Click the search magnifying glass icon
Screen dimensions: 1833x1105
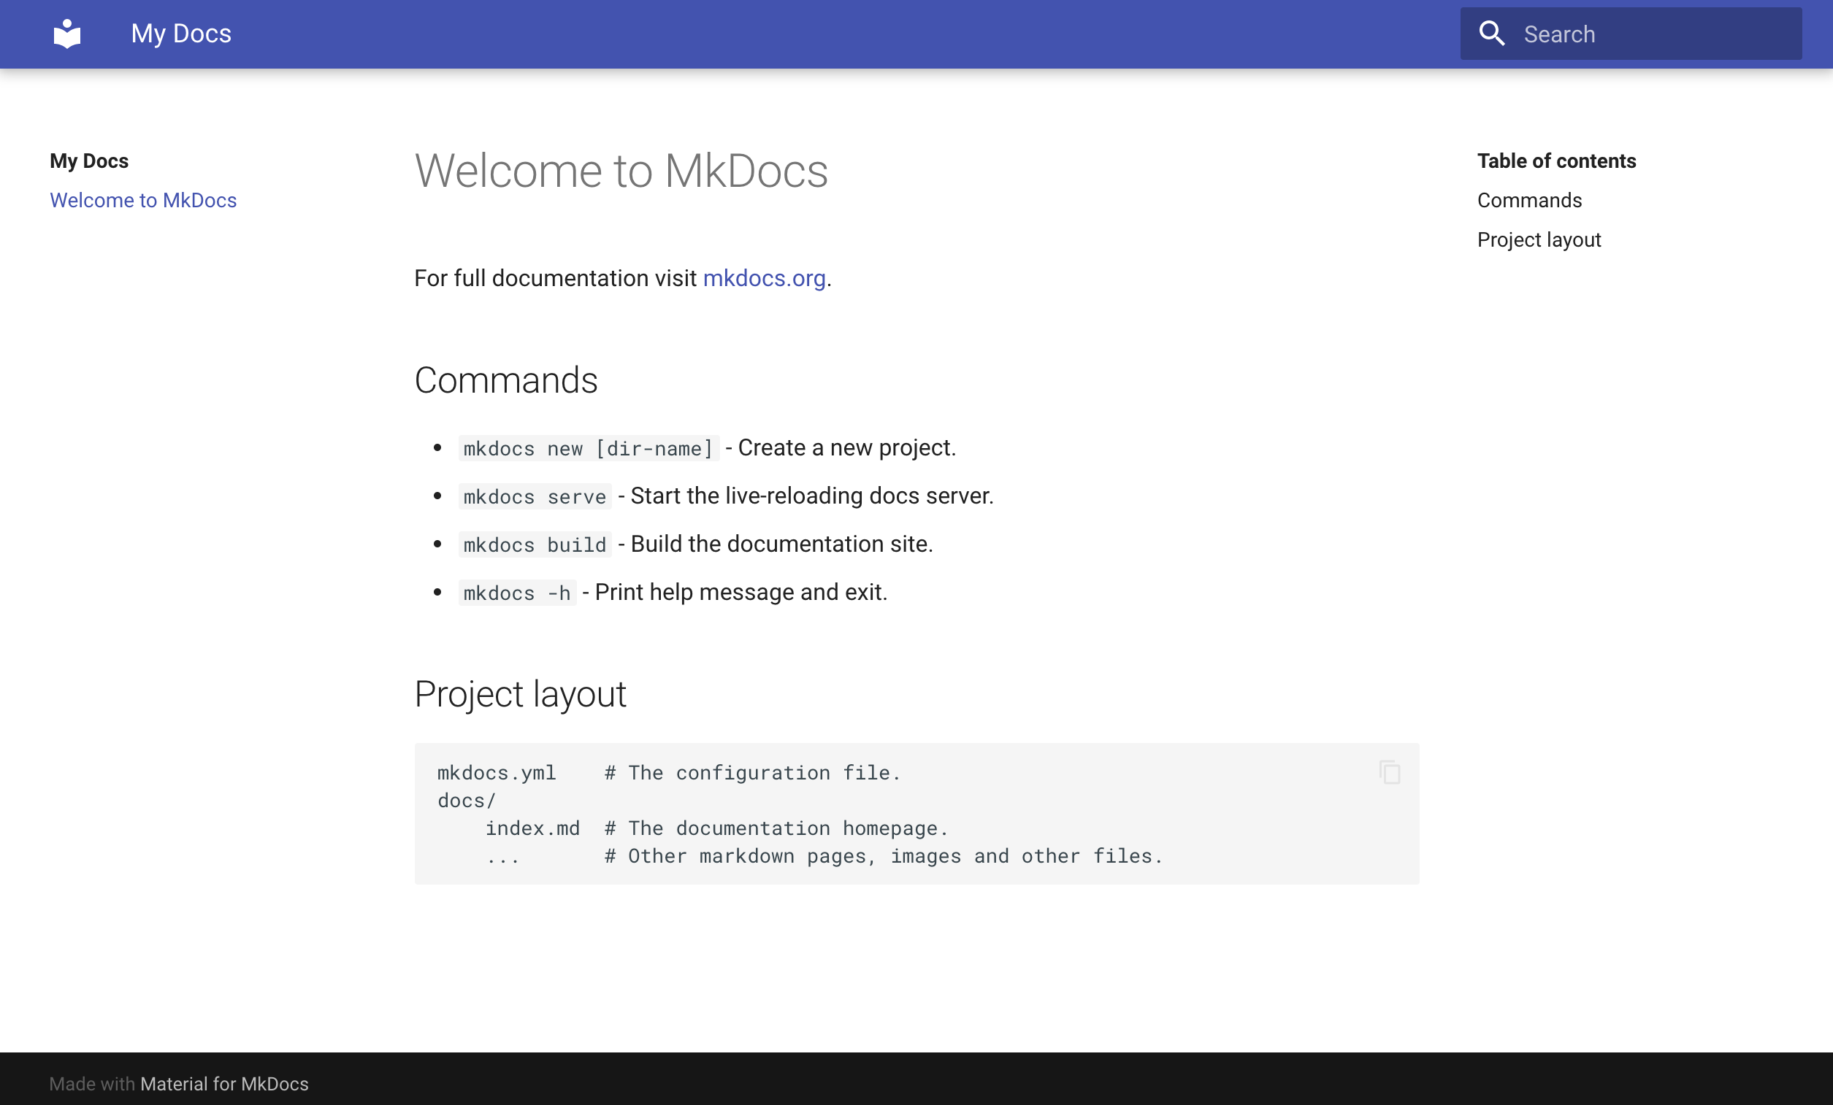1493,34
